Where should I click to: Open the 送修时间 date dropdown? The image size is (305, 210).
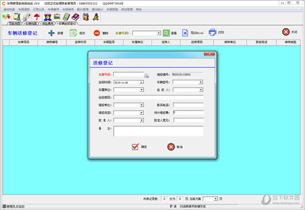[x=141, y=82]
